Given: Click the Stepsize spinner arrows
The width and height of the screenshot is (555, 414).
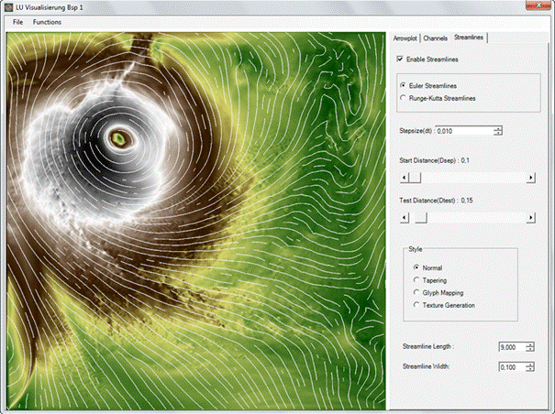Looking at the screenshot, I should tap(497, 130).
